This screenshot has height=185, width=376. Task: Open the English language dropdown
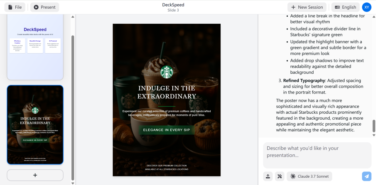coord(346,7)
